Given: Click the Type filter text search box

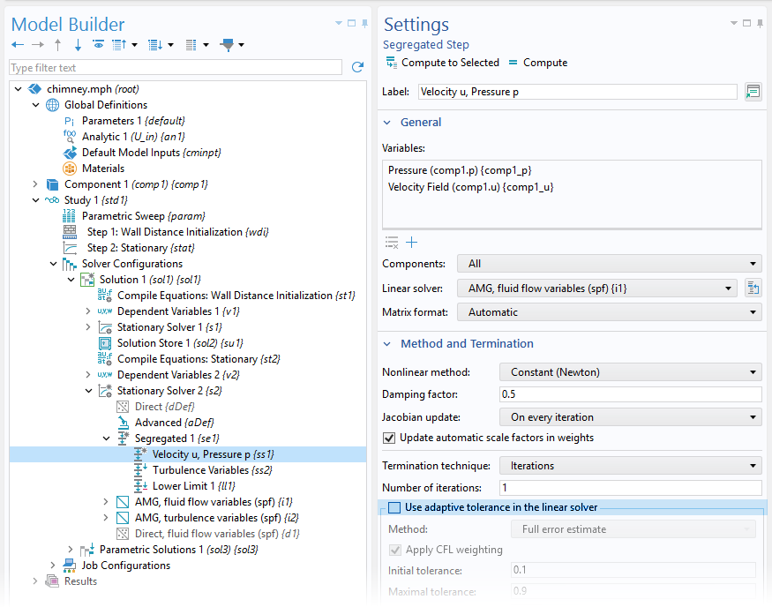Looking at the screenshot, I should 175,68.
